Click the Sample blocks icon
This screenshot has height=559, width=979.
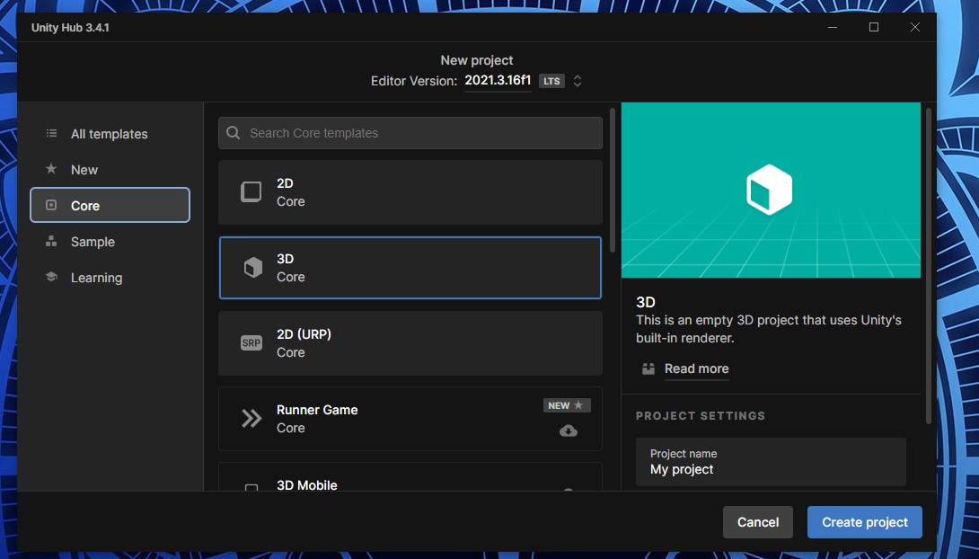[x=51, y=241]
